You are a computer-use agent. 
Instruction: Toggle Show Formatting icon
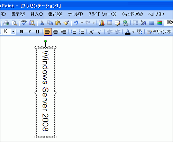click(x=144, y=23)
